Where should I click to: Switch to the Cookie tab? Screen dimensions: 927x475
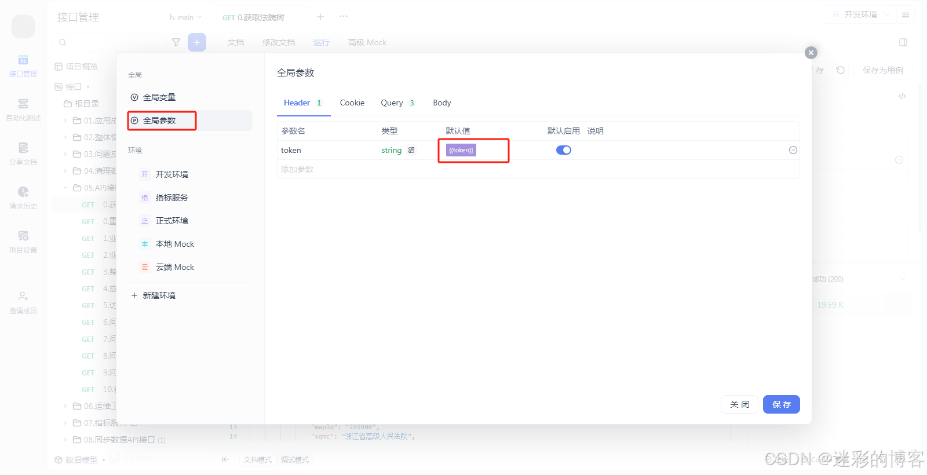point(352,103)
